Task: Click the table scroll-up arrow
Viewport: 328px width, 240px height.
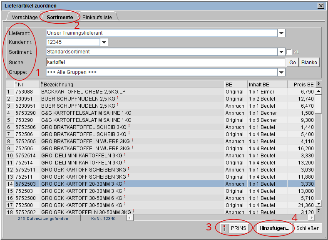Action: point(318,91)
